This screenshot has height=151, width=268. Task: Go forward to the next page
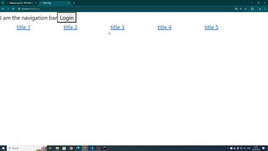(x=8, y=9)
